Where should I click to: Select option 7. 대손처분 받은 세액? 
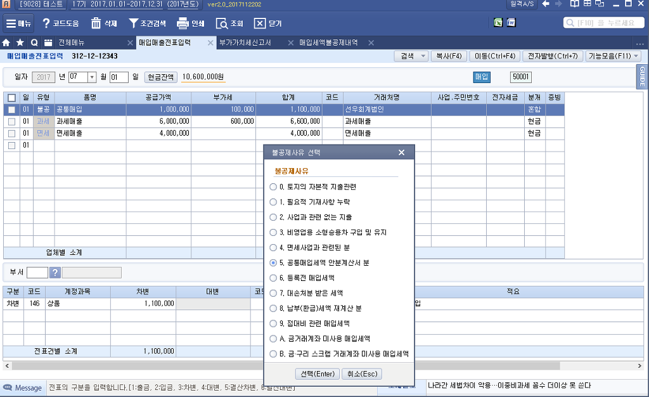273,293
